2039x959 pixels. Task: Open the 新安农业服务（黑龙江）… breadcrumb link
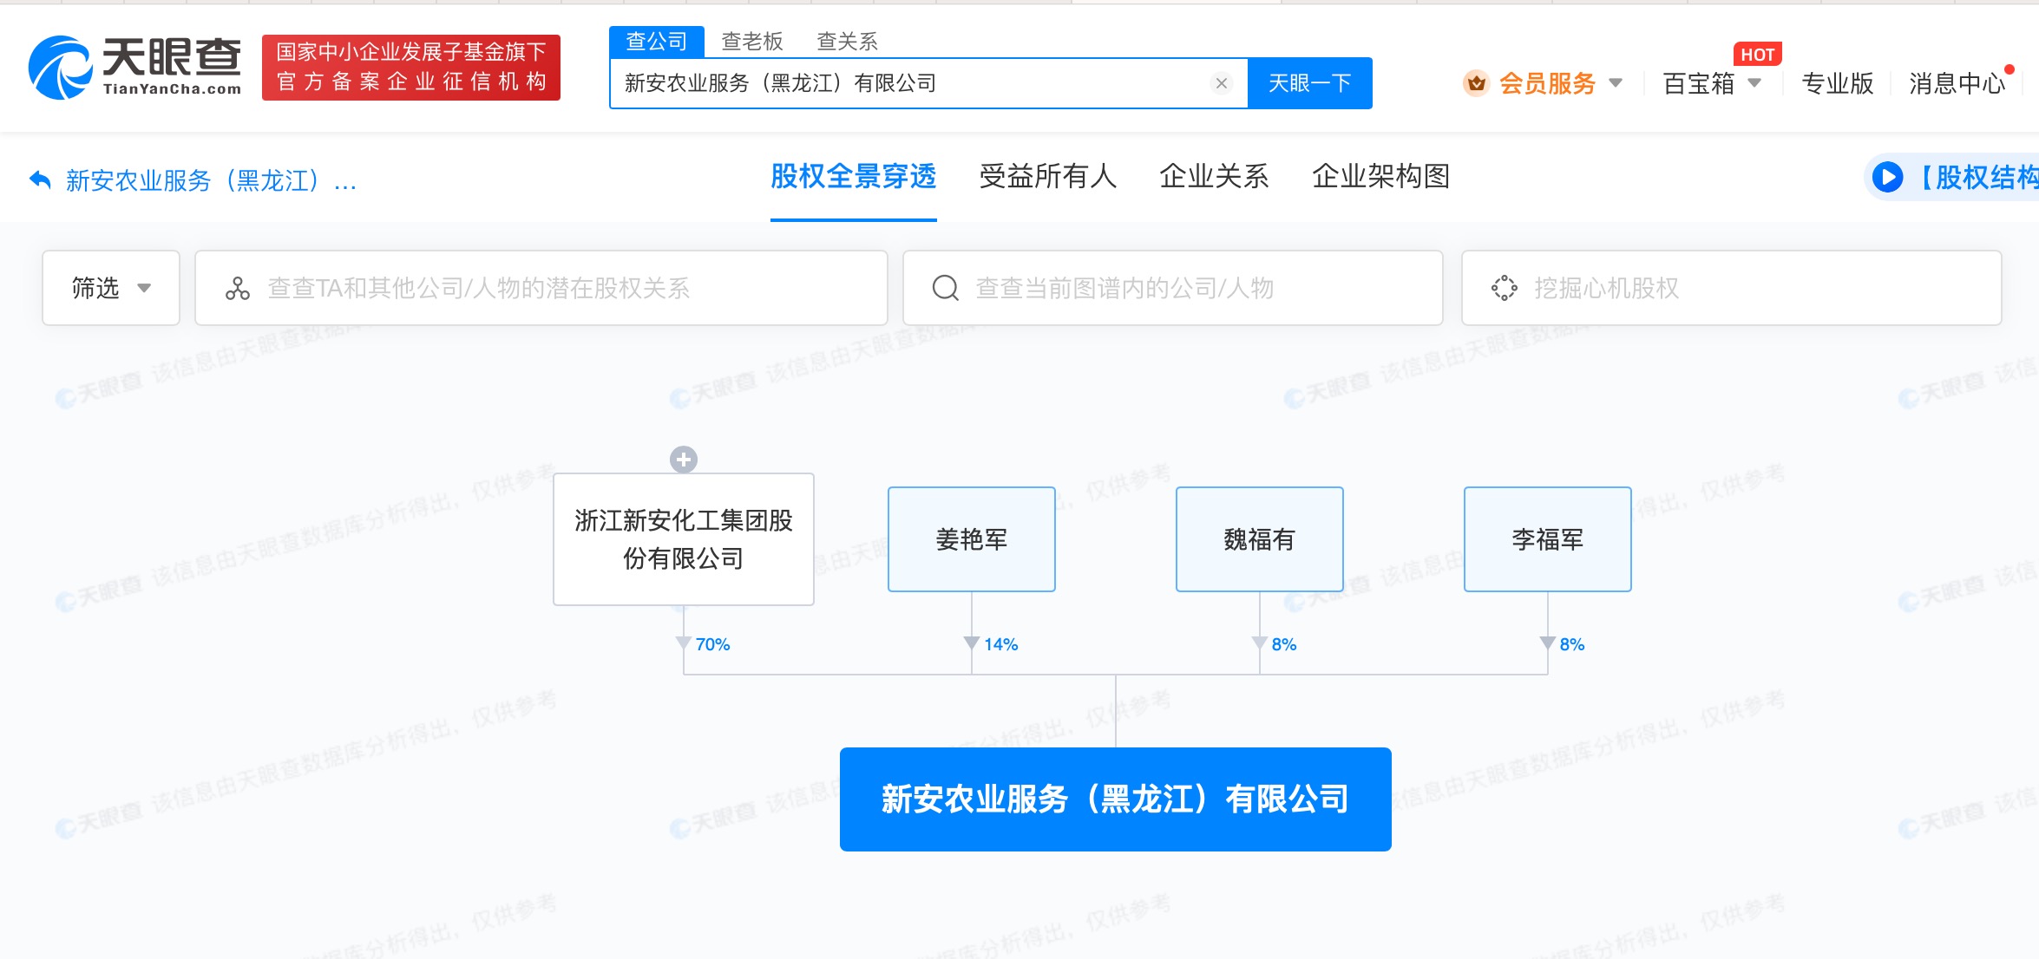point(212,180)
